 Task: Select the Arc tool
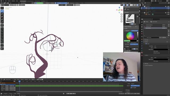point(2,34)
